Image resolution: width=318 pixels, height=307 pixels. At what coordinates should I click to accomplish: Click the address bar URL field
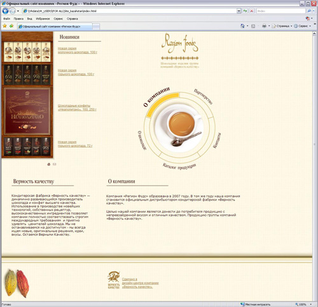click(x=129, y=11)
